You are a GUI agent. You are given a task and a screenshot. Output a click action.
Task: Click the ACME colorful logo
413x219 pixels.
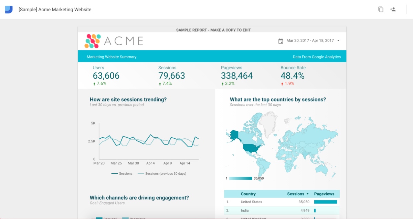(93, 41)
